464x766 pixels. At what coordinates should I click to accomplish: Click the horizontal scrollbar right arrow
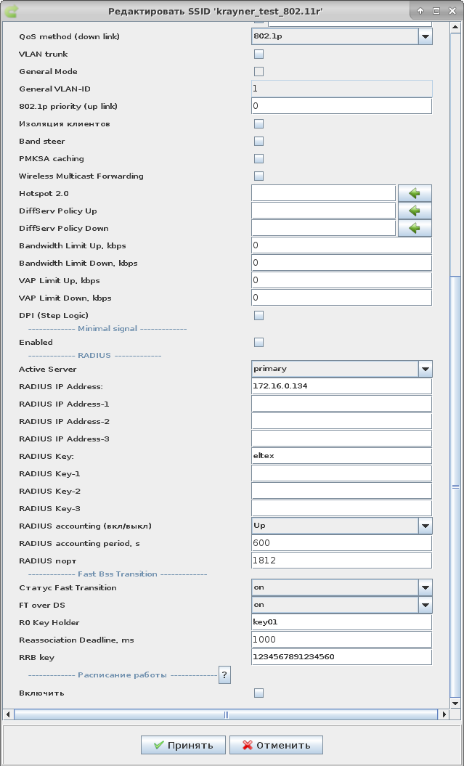pos(443,714)
